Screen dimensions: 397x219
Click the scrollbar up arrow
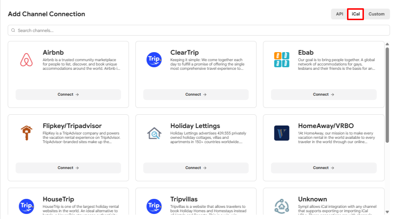click(387, 44)
